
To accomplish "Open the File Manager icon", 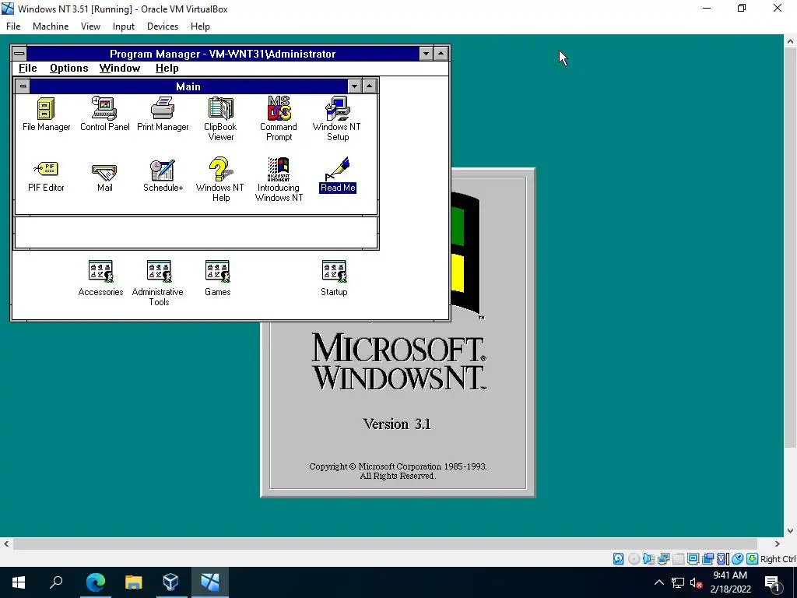I will tap(46, 114).
